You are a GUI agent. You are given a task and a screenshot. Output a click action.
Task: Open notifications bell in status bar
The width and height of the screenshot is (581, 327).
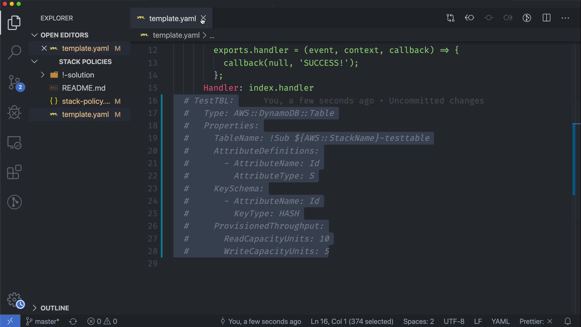568,321
